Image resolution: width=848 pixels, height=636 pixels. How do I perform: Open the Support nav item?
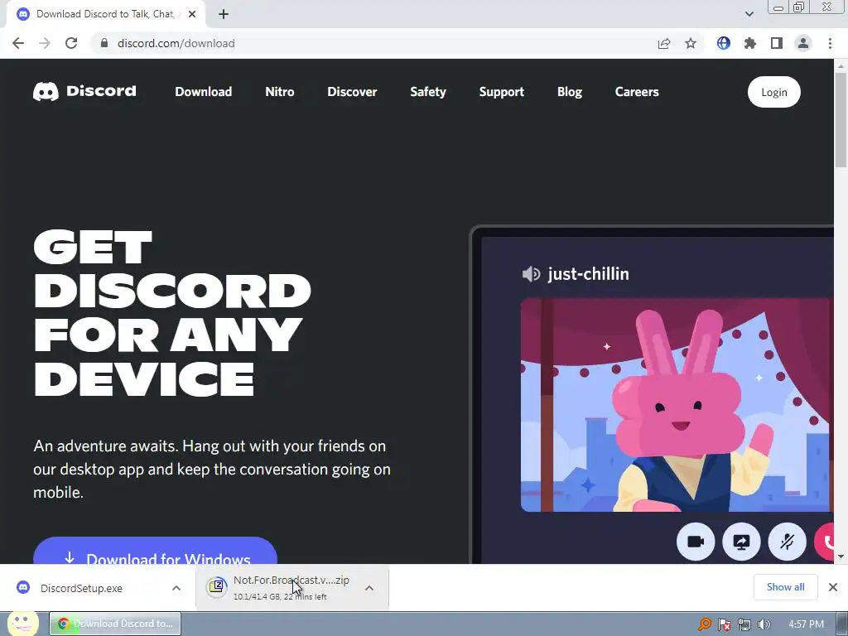pos(501,92)
